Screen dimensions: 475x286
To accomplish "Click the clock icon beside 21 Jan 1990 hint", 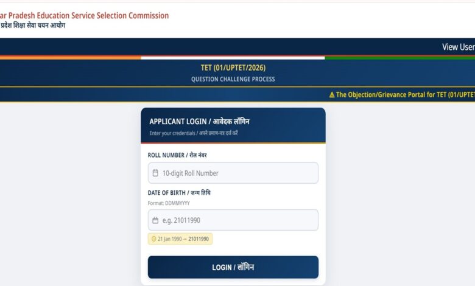I will (153, 239).
